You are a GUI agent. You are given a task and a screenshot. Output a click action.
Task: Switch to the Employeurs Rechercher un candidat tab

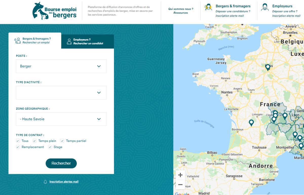click(87, 41)
